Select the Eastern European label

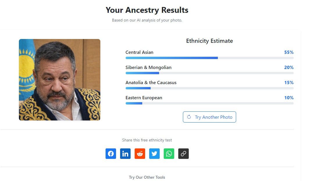[x=144, y=98]
